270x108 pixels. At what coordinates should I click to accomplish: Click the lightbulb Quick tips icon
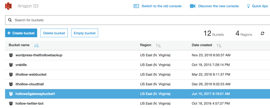point(248,6)
